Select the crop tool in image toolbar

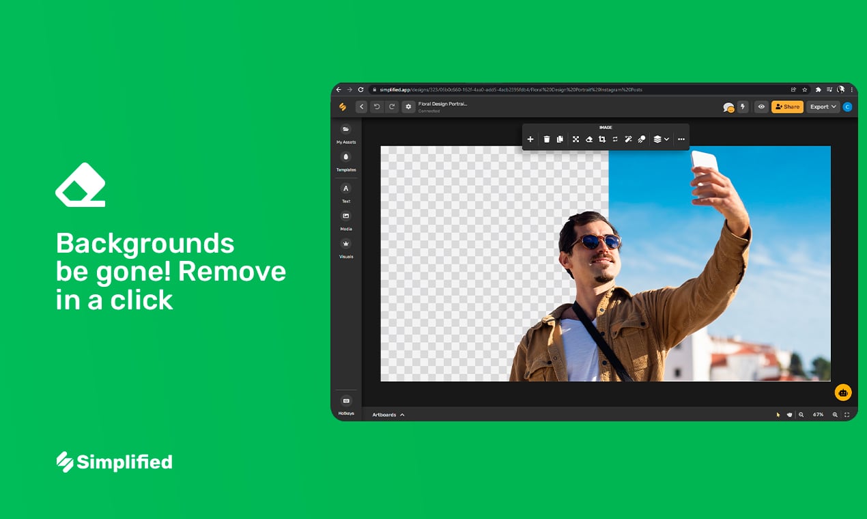(602, 139)
